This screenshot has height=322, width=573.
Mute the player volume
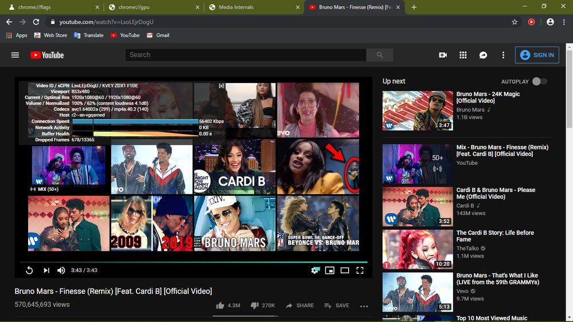(x=61, y=270)
